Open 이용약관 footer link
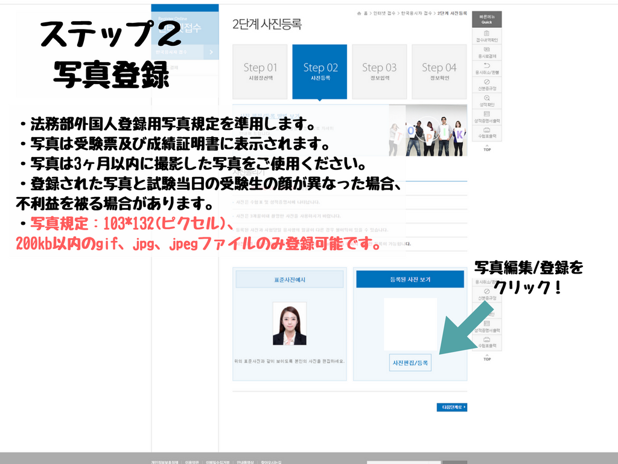The image size is (618, 464). pyautogui.click(x=192, y=462)
